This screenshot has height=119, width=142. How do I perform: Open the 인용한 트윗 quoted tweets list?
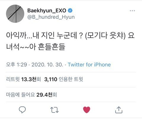coord(71,79)
